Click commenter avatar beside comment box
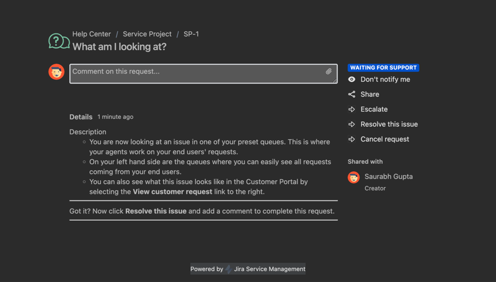The image size is (496, 282). click(x=56, y=72)
